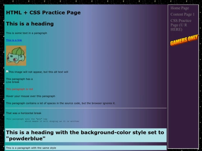Click 'This is some text in a paragraph'
This screenshot has width=202, height=151.
(27, 33)
